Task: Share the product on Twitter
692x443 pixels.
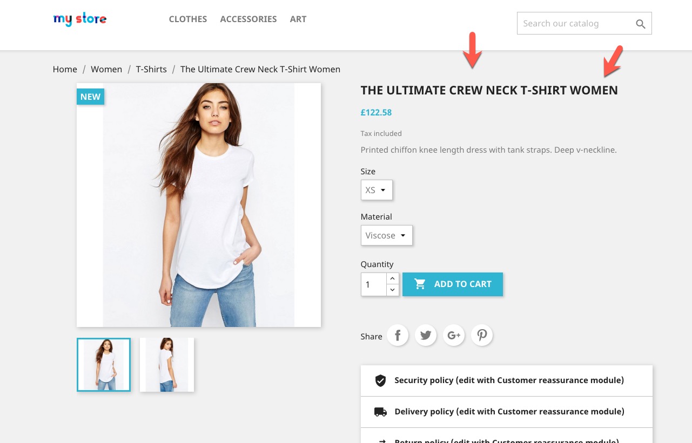Action: pos(426,336)
